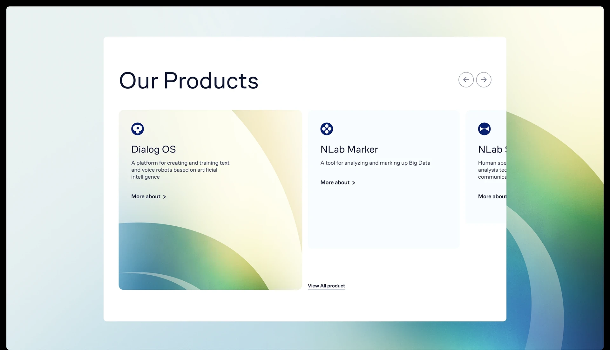
Task: Click the next arrow carousel button
Action: tap(484, 80)
